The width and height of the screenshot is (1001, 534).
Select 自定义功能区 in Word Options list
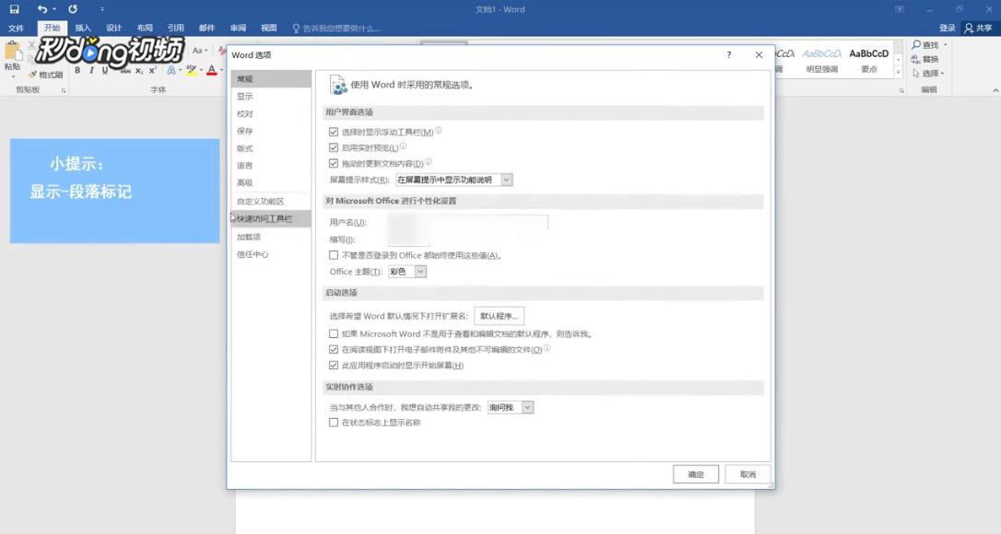[271, 201]
